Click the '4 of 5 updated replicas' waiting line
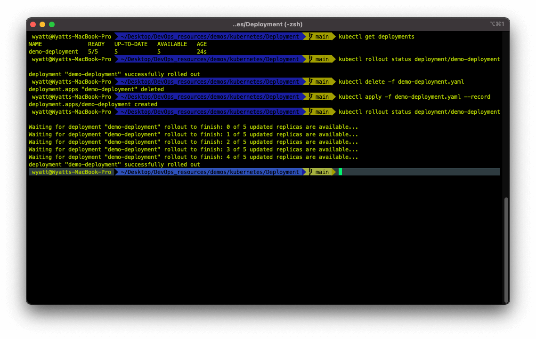Screen dimensions: 536x339 193,157
